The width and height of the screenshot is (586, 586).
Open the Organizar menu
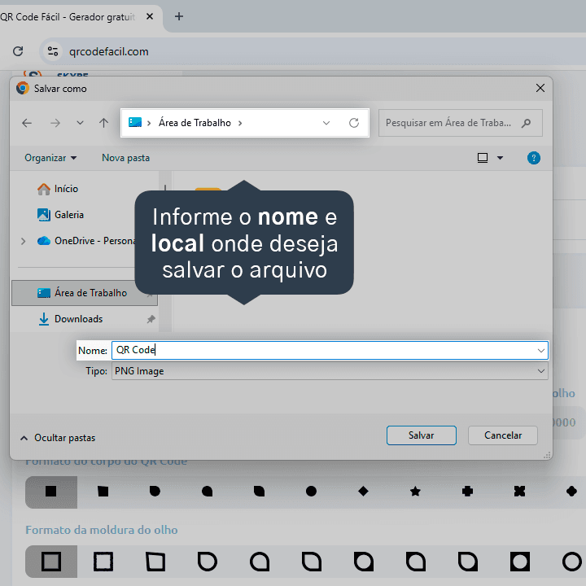click(50, 158)
